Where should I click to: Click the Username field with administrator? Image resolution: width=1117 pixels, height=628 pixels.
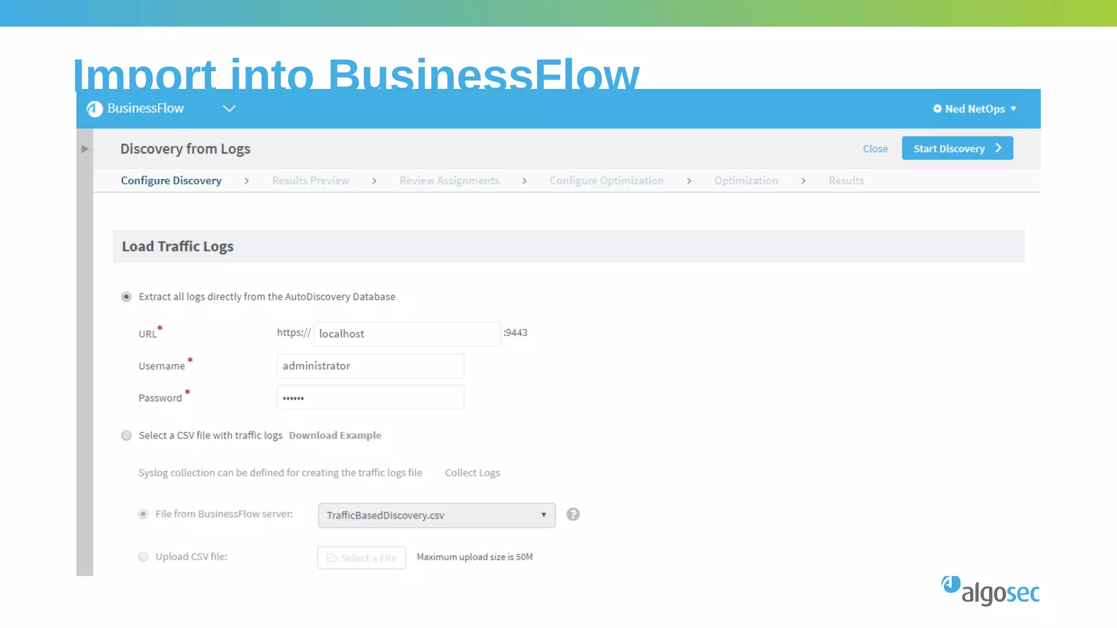coord(370,366)
